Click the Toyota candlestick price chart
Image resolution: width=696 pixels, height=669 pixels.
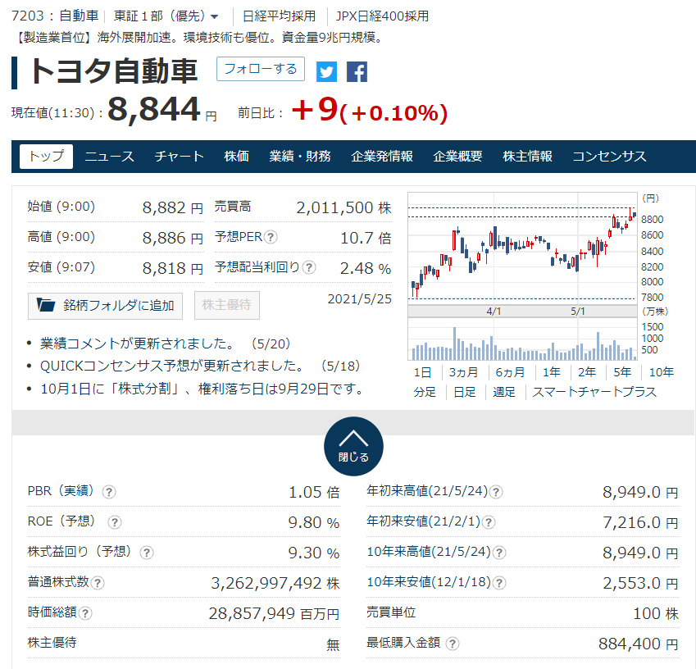click(x=522, y=248)
